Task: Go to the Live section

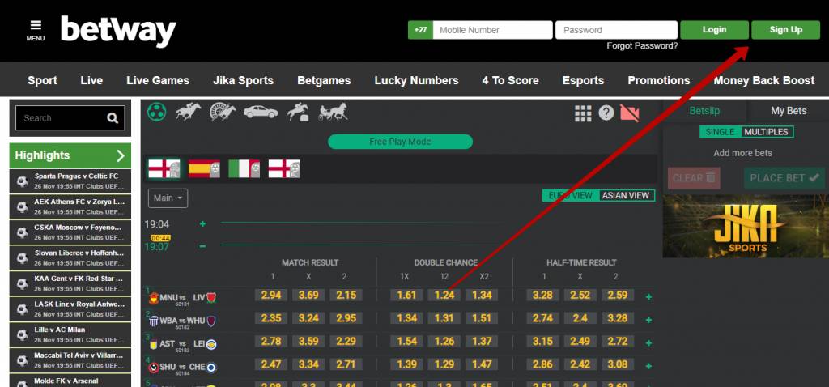Action: (91, 80)
